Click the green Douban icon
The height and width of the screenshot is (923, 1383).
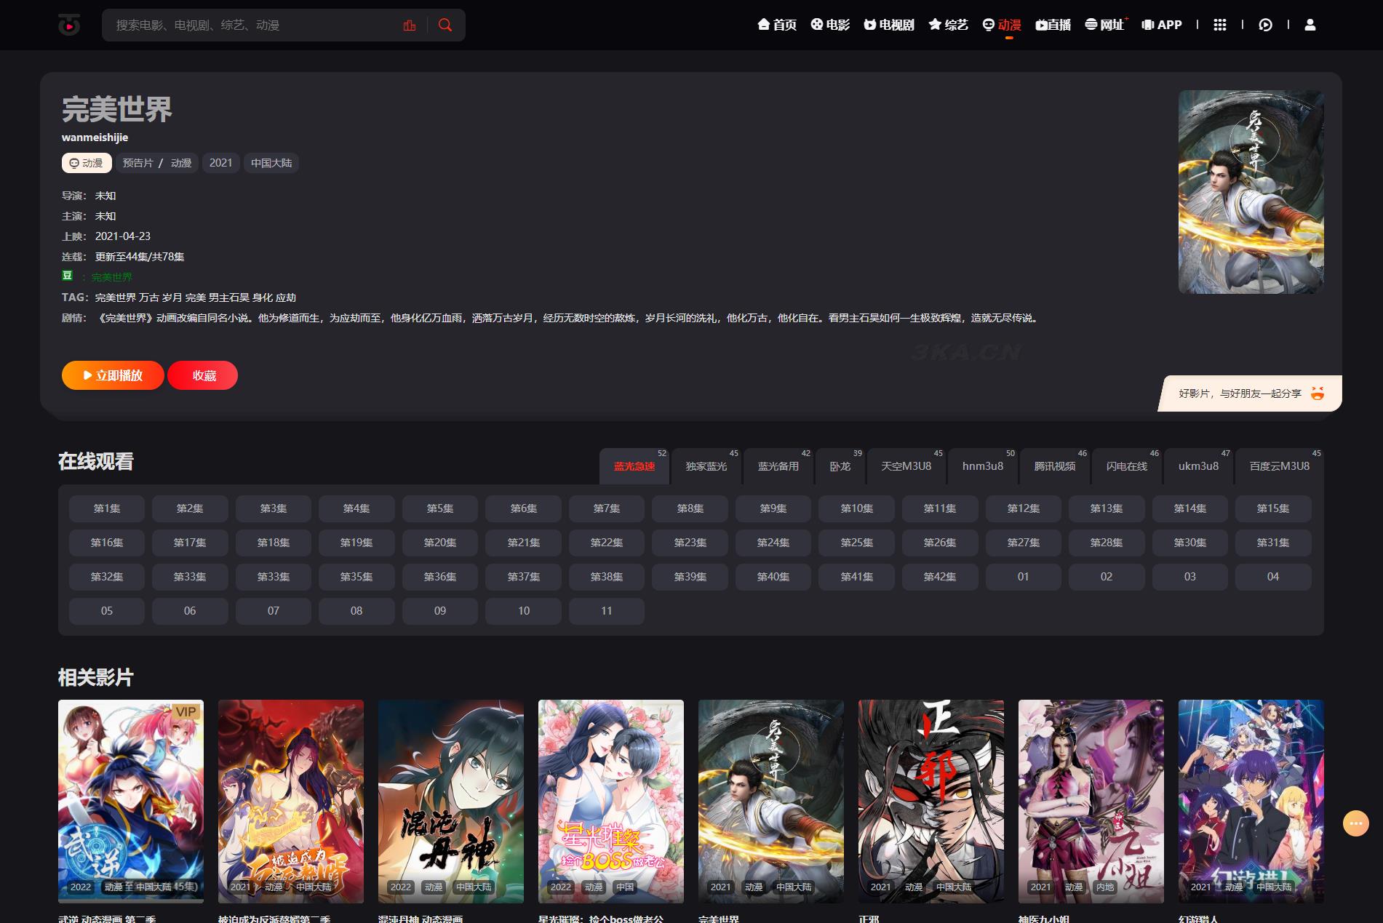click(x=67, y=276)
